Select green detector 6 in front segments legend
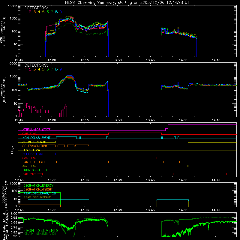Viewport: 240px width, 240px height. (x=48, y=12)
